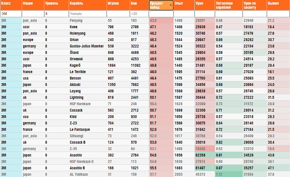Click sort arrow in Процент побед header
290x177 pixels.
click(171, 5)
